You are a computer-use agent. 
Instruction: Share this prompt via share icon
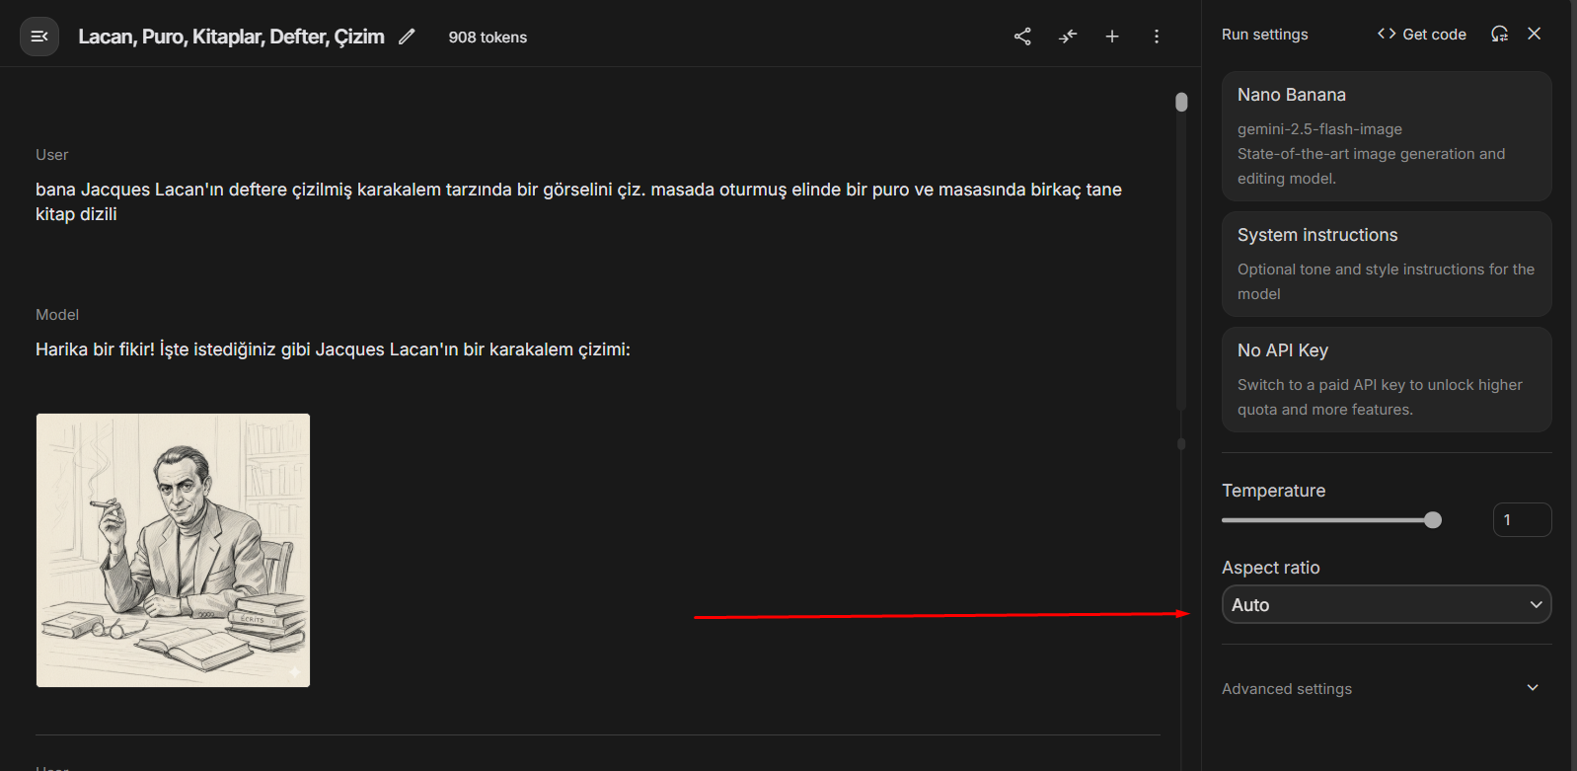(1022, 37)
